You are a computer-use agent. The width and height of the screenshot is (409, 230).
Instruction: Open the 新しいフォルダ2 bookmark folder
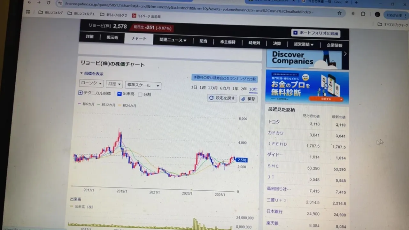113,15
